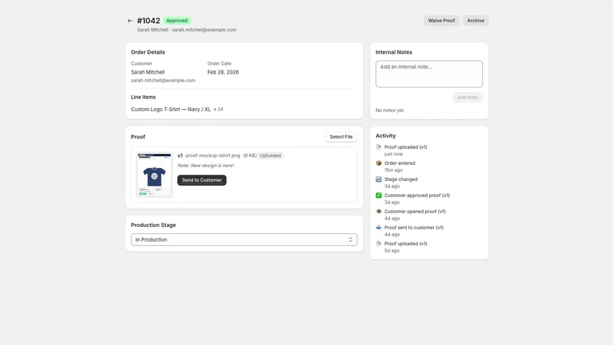Click the Uploaded badge on proof v1
The image size is (613, 345).
click(x=270, y=156)
